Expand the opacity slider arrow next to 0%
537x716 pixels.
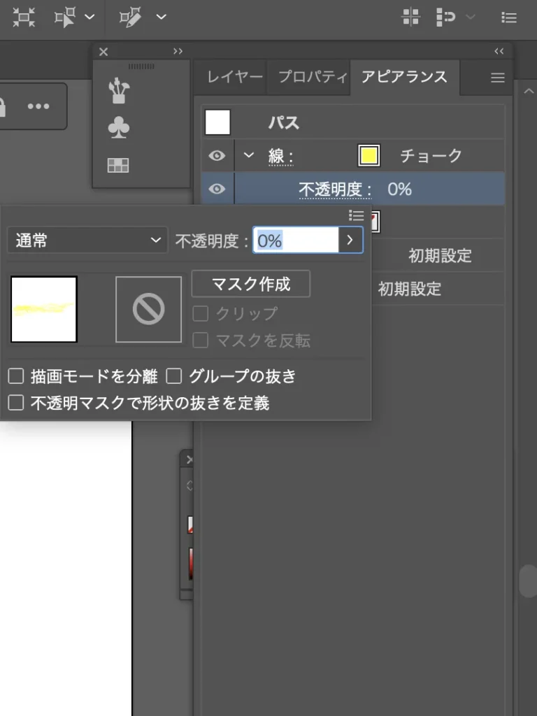351,241
